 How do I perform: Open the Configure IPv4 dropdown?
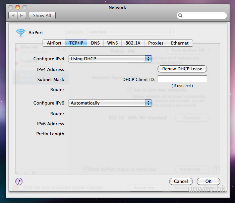(x=110, y=59)
